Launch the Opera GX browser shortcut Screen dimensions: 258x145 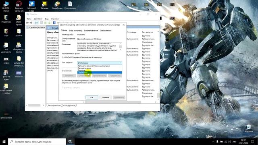[x=19, y=6]
